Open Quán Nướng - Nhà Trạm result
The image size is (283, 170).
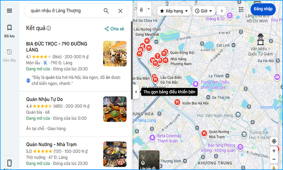[x=51, y=144]
